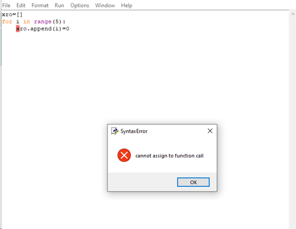
Task: Close the SyntaxError dialog with X
Action: click(x=210, y=131)
